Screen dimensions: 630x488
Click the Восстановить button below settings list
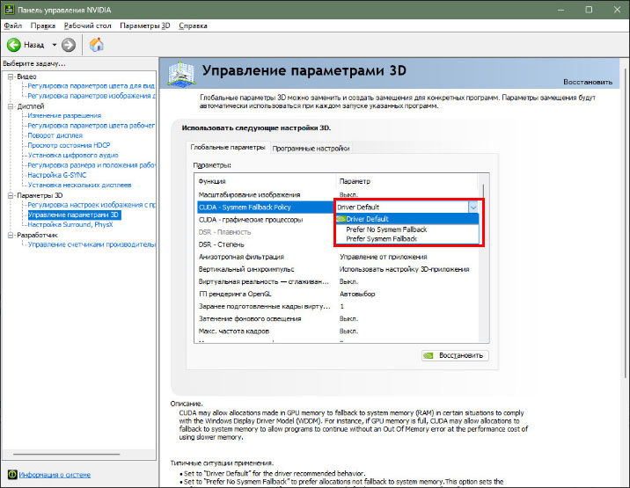click(455, 355)
